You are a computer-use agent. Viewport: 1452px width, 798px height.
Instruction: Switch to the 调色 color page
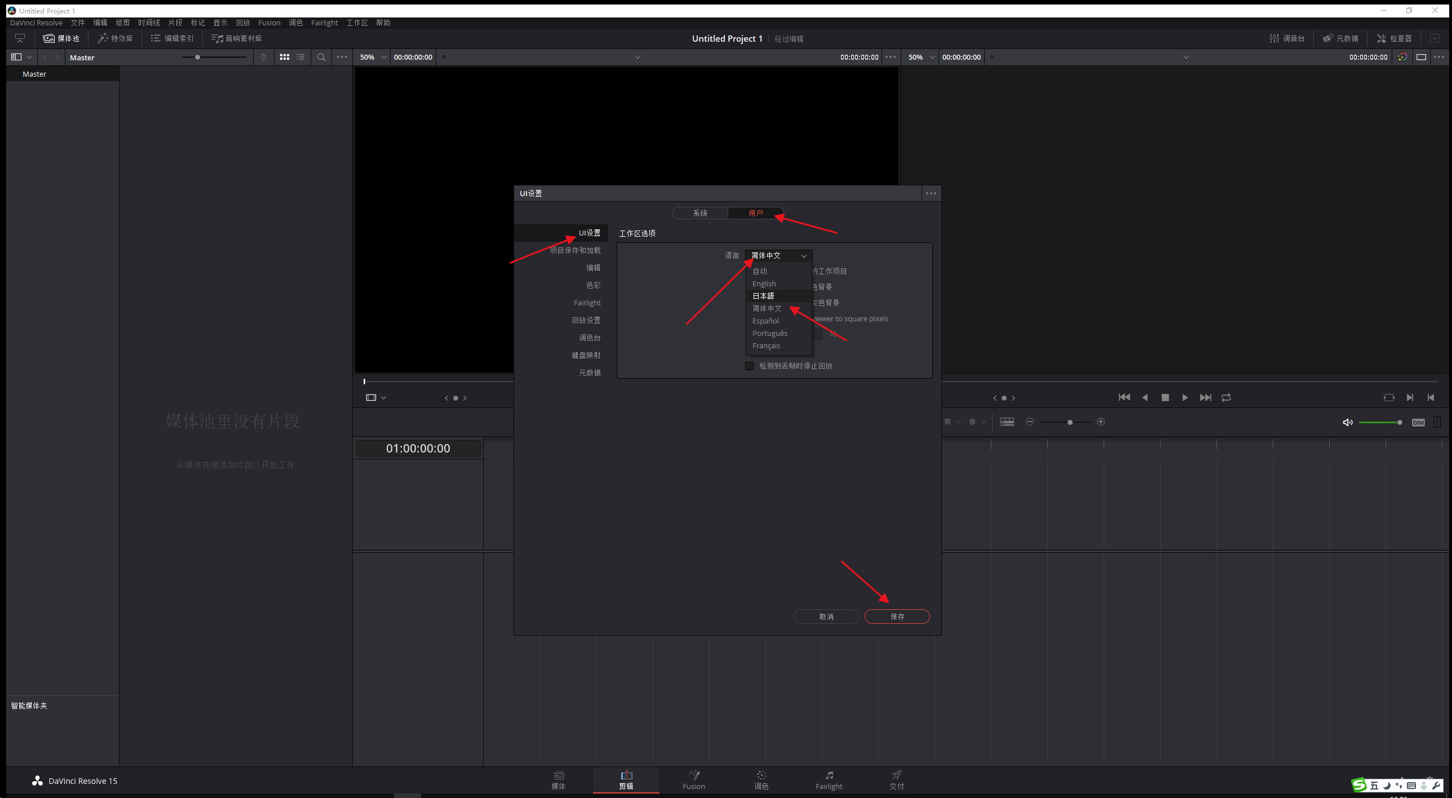tap(761, 780)
